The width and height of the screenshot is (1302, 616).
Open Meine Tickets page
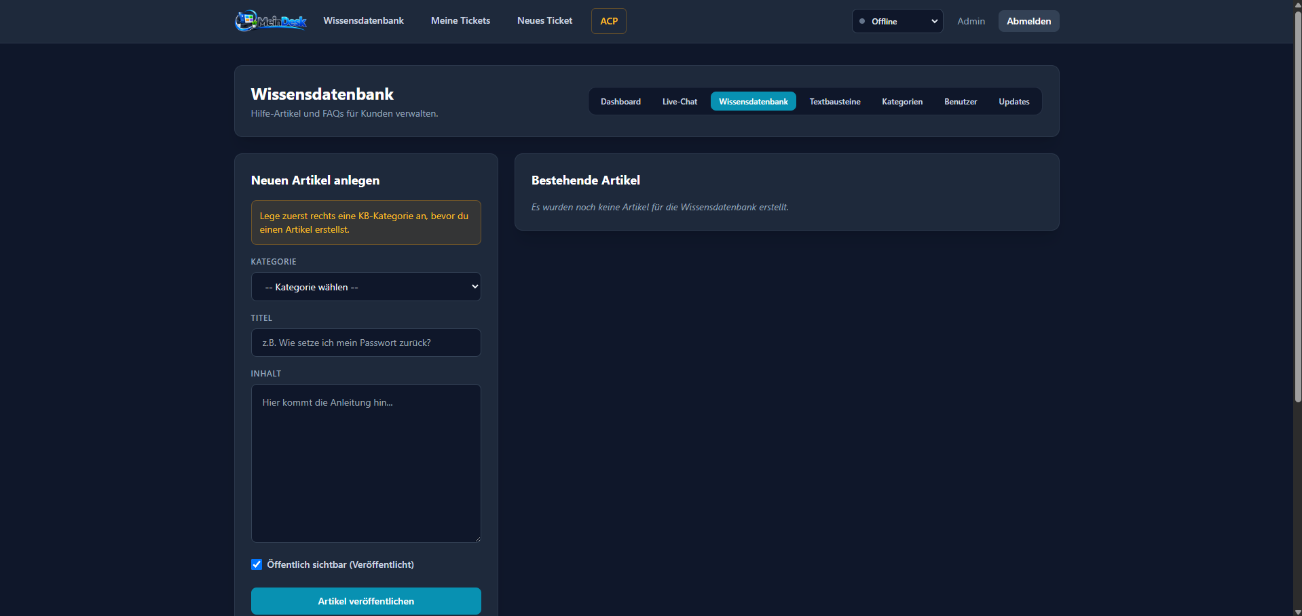pyautogui.click(x=460, y=21)
